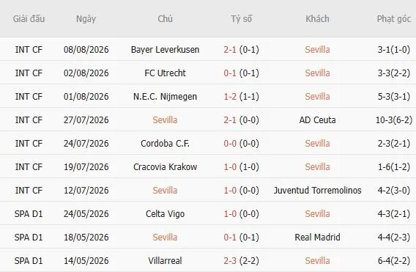Open the 2-1 score of the Leverkusen match

[x=230, y=50]
